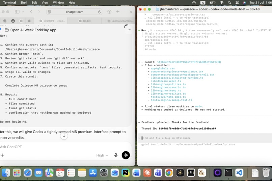The height and width of the screenshot is (181, 272).
Task: Open the Terminal icon in the Dock
Action: (x=228, y=173)
